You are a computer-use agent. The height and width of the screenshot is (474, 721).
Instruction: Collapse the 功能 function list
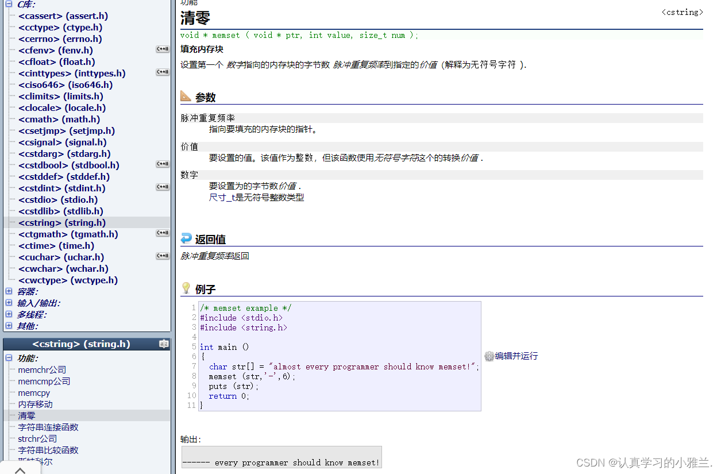(x=9, y=358)
